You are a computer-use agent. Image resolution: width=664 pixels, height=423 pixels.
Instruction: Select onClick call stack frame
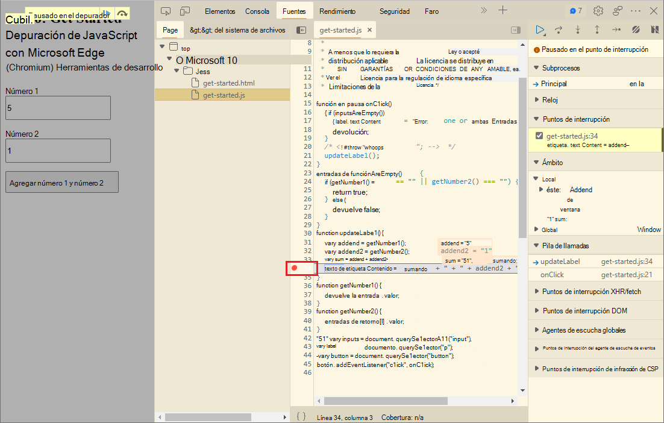pos(595,275)
